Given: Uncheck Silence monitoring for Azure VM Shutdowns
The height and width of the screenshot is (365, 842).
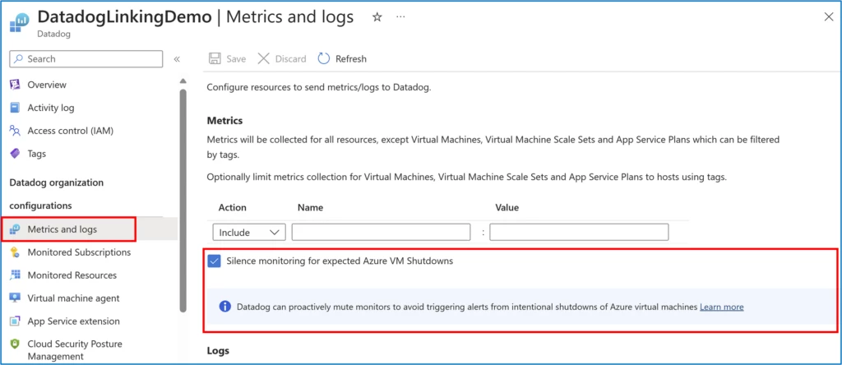Looking at the screenshot, I should [x=215, y=261].
